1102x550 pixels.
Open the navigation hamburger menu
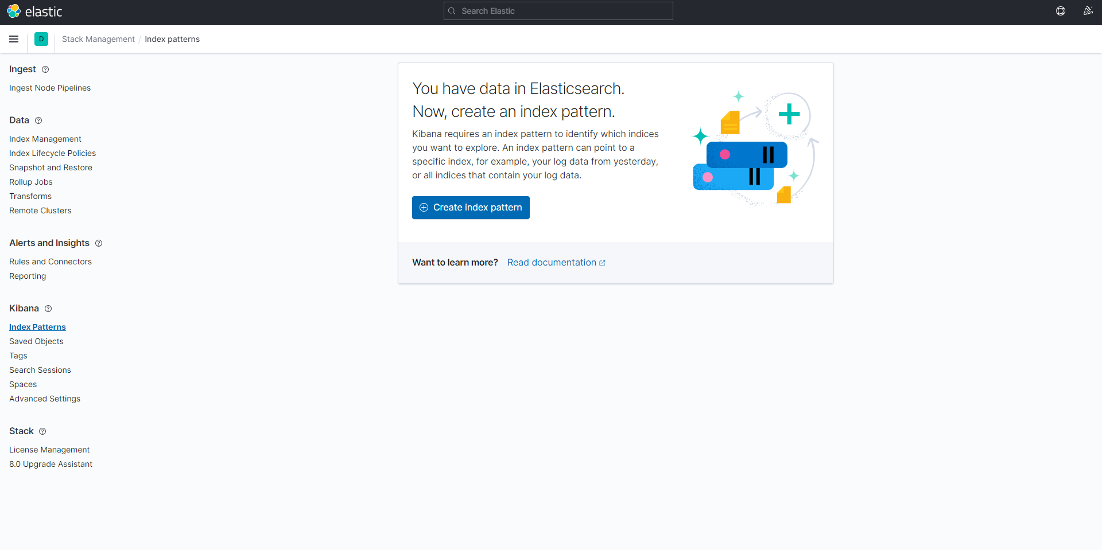click(x=14, y=39)
